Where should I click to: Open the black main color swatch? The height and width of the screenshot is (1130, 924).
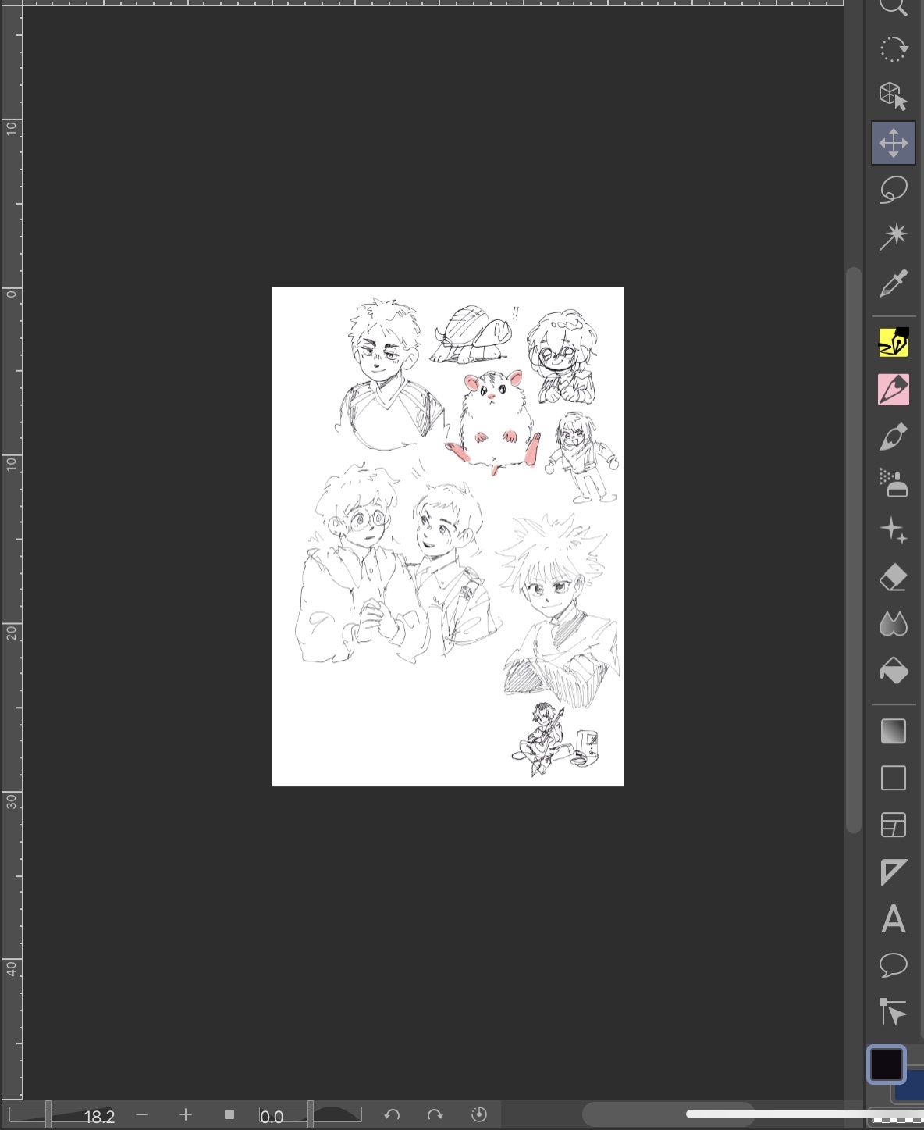(x=887, y=1064)
